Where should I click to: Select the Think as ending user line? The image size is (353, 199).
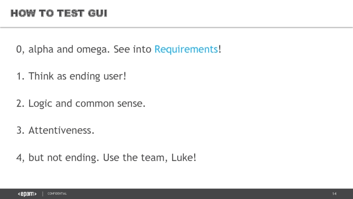coord(71,77)
